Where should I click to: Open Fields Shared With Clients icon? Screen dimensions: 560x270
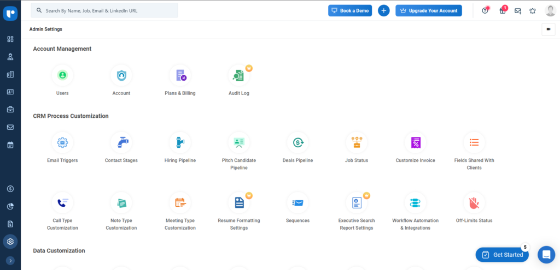pos(474,142)
